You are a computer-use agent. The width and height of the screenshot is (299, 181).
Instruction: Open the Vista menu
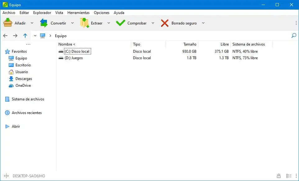click(x=59, y=13)
